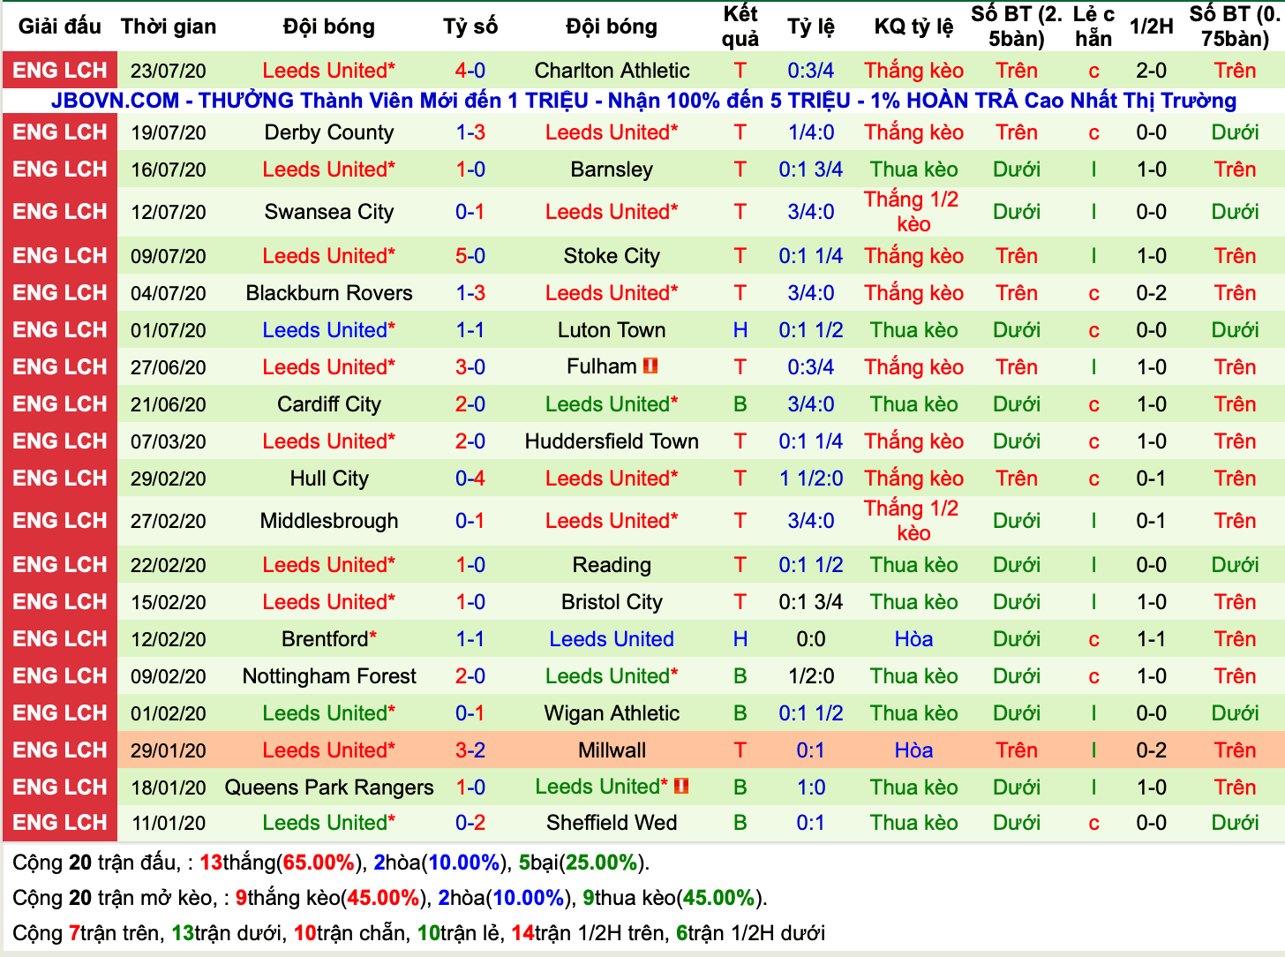Click the blue Leeds United name in Brentford row
Viewport: 1285px width, 957px height.
(x=612, y=639)
